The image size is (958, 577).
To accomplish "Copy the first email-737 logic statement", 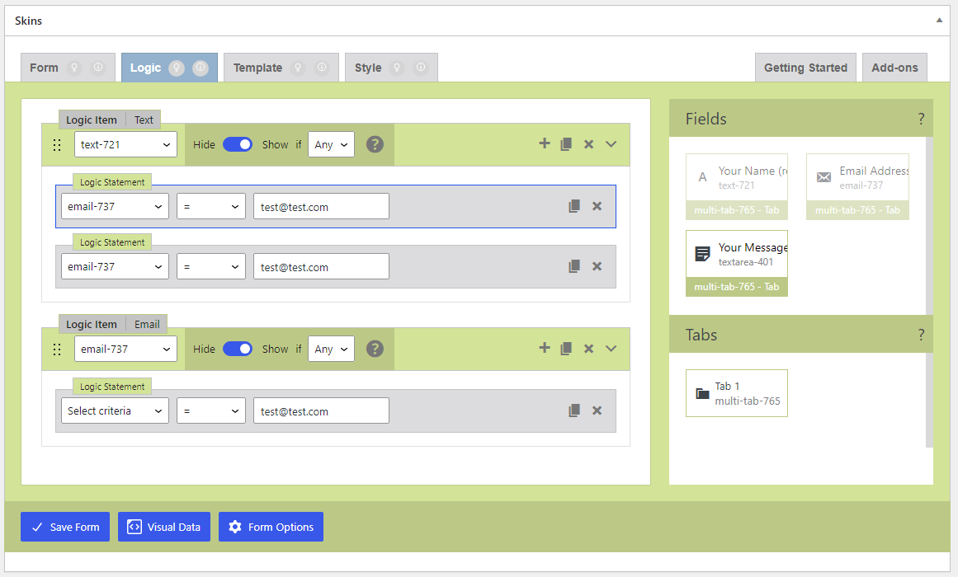I will (574, 206).
